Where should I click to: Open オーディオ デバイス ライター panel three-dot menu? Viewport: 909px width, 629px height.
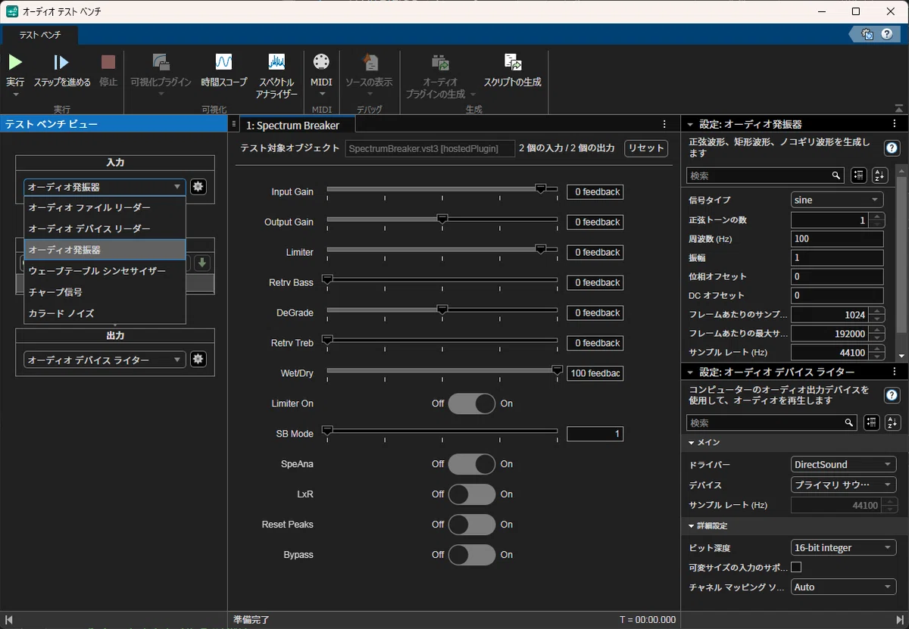(895, 372)
